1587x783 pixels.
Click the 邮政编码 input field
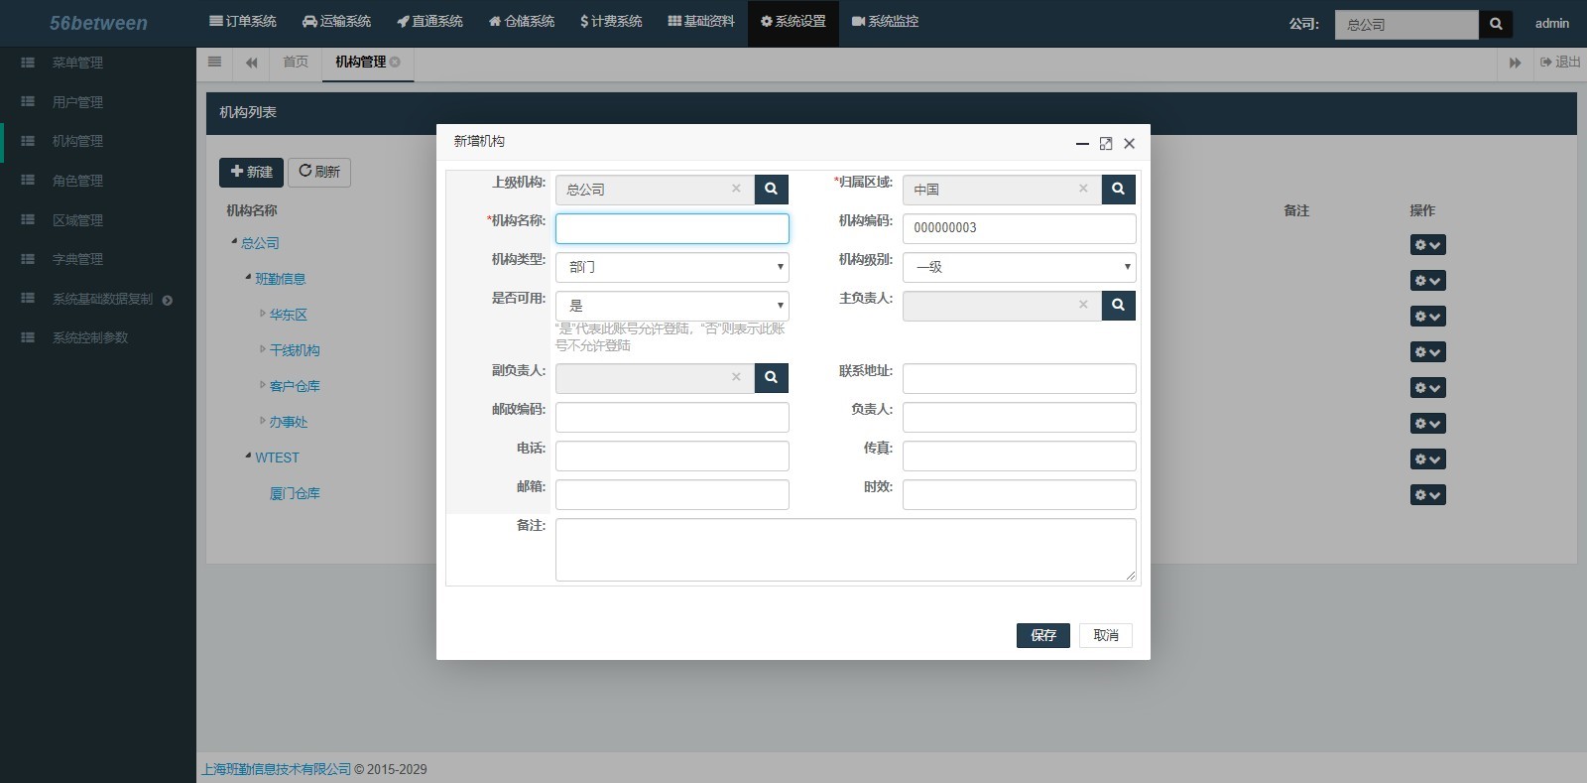(672, 417)
